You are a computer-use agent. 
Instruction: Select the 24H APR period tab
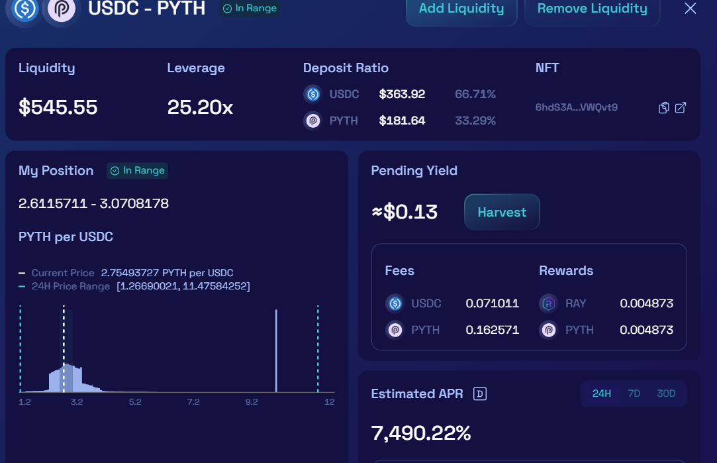click(601, 393)
